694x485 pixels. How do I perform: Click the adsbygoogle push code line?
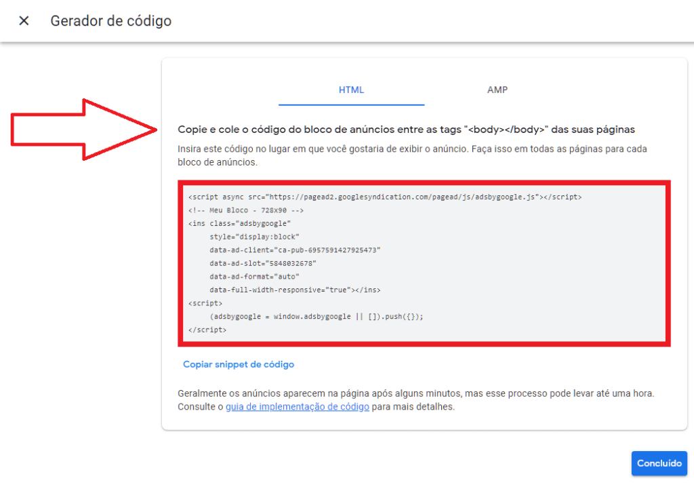[317, 317]
